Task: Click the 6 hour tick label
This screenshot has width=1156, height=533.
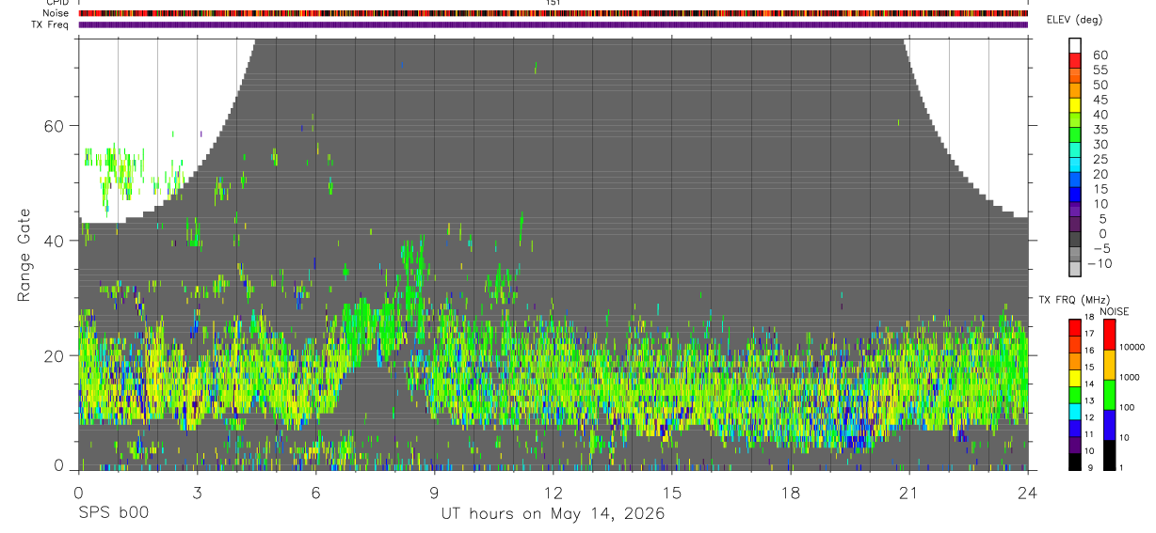Action: coord(315,491)
